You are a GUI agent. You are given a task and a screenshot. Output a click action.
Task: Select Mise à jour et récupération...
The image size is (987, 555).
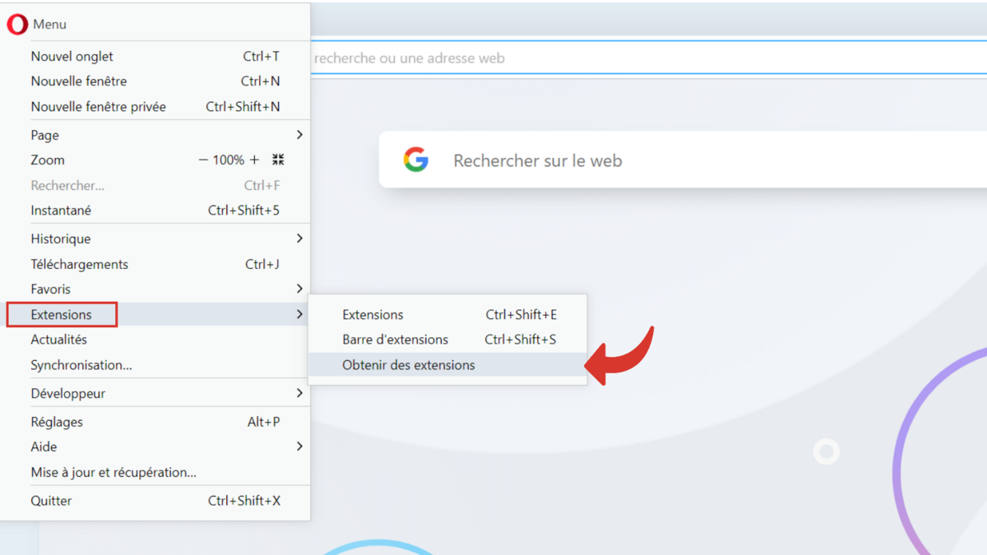[x=155, y=472]
